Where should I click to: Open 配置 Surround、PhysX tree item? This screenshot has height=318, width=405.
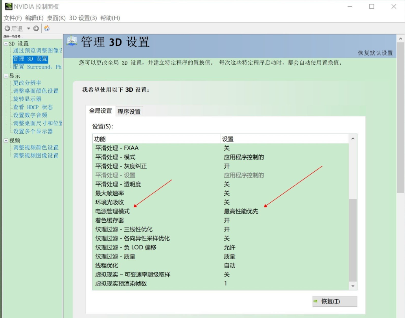pyautogui.click(x=37, y=67)
